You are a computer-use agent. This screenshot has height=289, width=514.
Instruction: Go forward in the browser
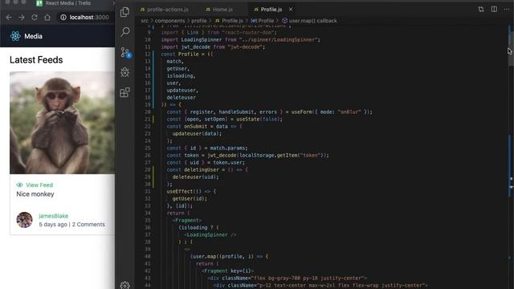click(22, 17)
